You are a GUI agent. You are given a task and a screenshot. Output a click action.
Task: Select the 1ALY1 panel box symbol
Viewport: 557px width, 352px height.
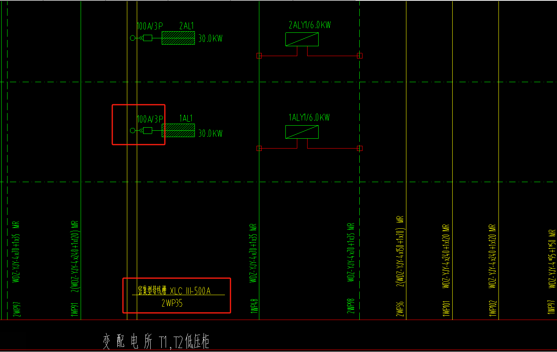[x=302, y=132]
